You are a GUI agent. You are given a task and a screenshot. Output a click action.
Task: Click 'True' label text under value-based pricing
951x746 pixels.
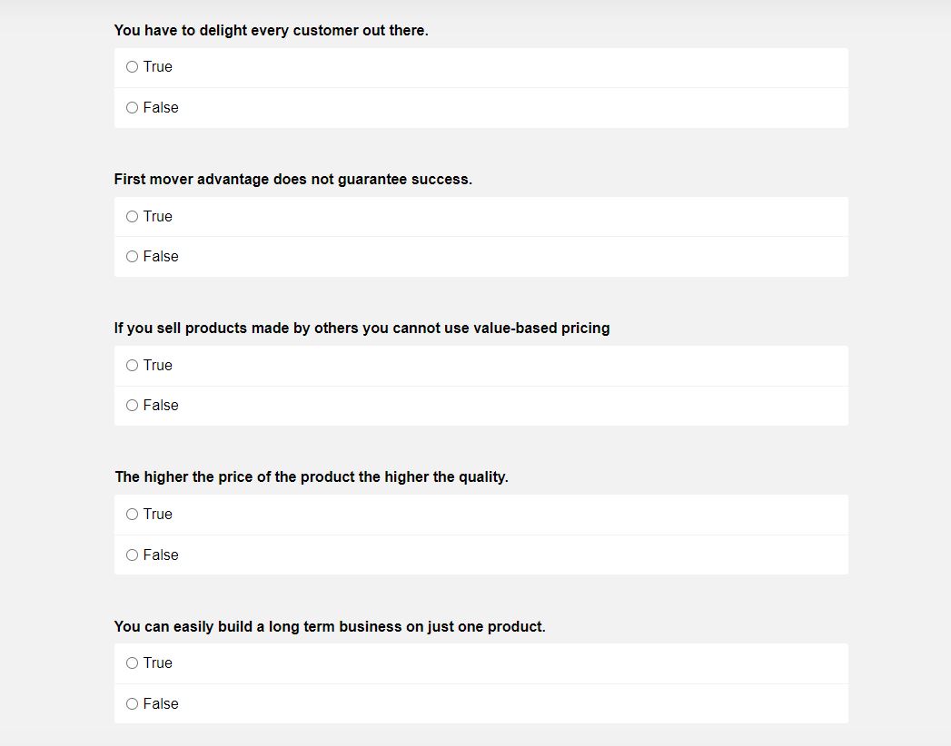tap(157, 365)
